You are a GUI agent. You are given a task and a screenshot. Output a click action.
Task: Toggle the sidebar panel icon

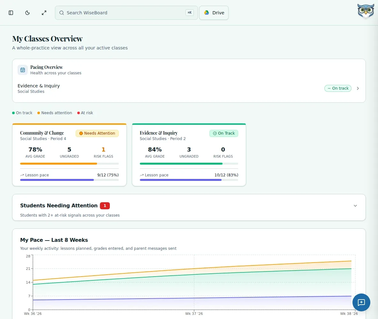pos(11,13)
